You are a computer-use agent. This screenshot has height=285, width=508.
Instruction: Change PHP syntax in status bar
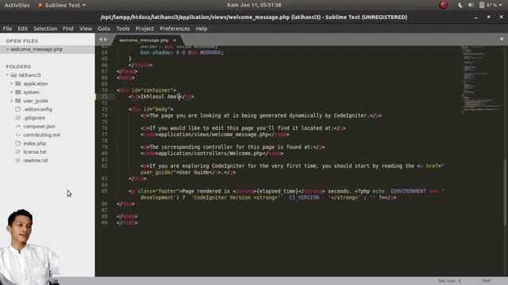click(x=486, y=281)
